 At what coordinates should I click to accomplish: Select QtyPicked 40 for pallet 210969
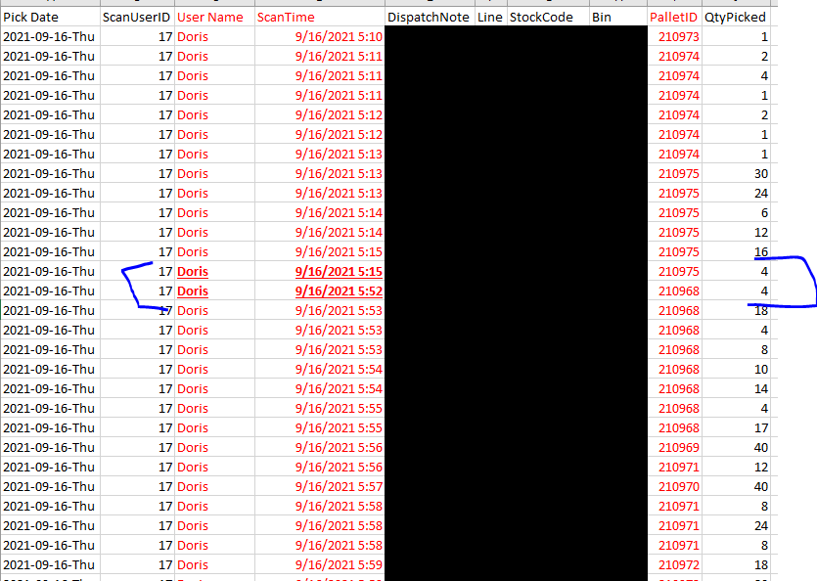tap(736, 448)
